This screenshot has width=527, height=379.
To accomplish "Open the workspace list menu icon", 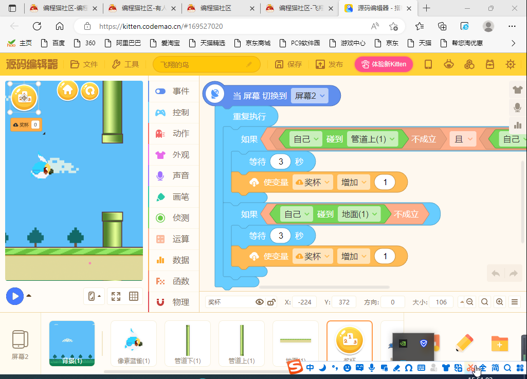I will (x=515, y=302).
